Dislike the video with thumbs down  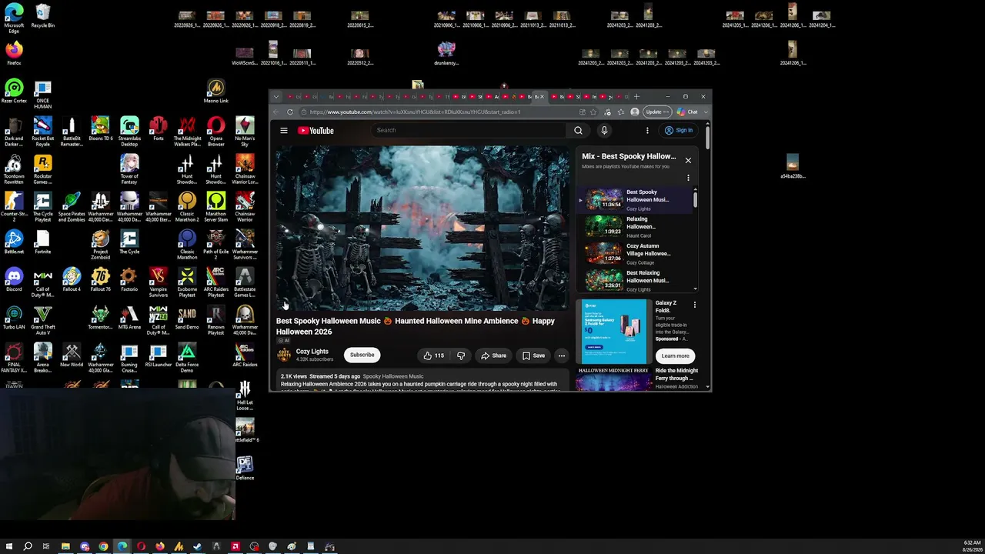[461, 355]
